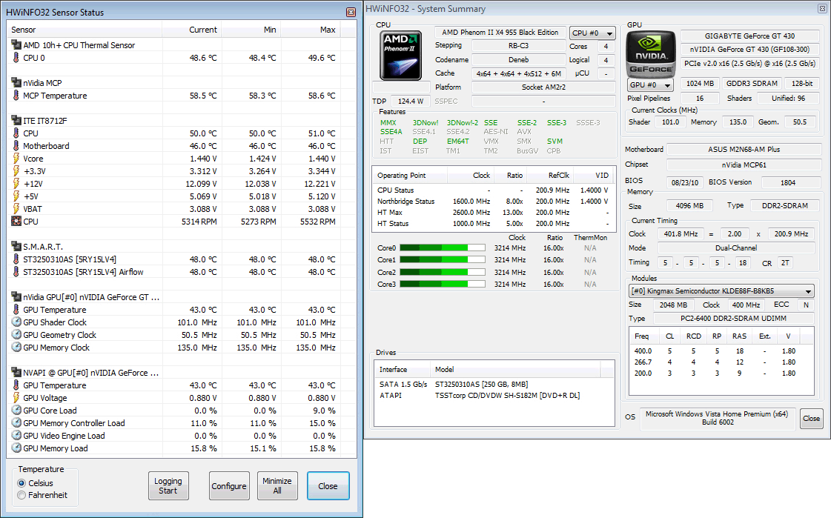Viewport: 831px width, 518px height.
Task: Click the NVAPI @ GPU[#0] group icon
Action: [x=16, y=372]
